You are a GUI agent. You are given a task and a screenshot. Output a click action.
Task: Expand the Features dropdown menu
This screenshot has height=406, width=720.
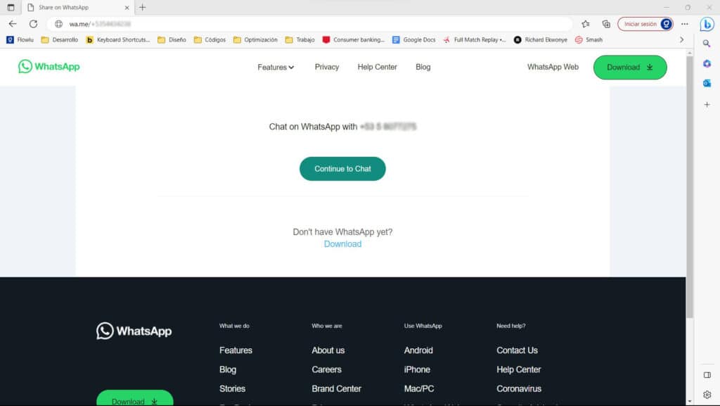[x=276, y=67]
